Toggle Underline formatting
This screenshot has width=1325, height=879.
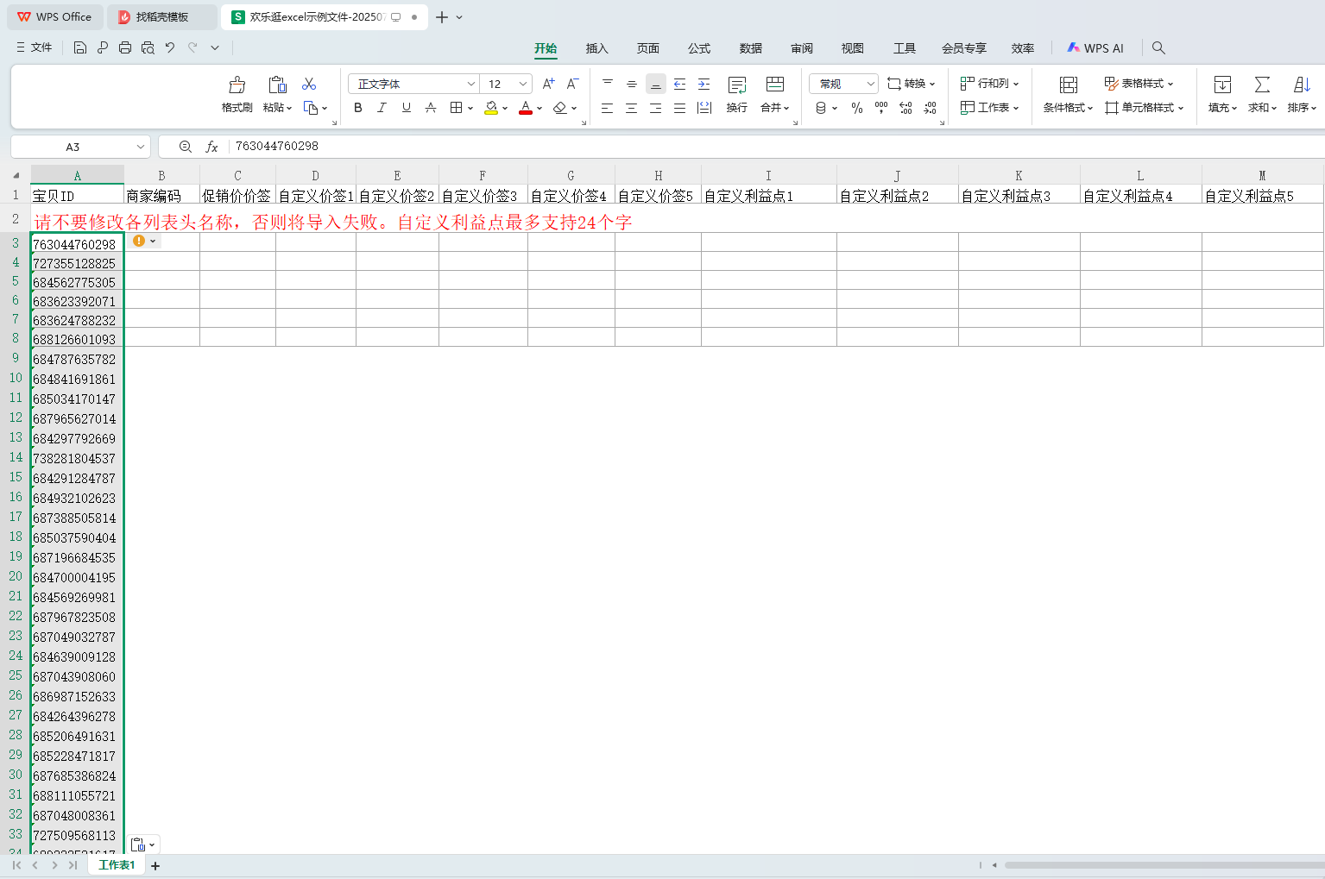406,108
